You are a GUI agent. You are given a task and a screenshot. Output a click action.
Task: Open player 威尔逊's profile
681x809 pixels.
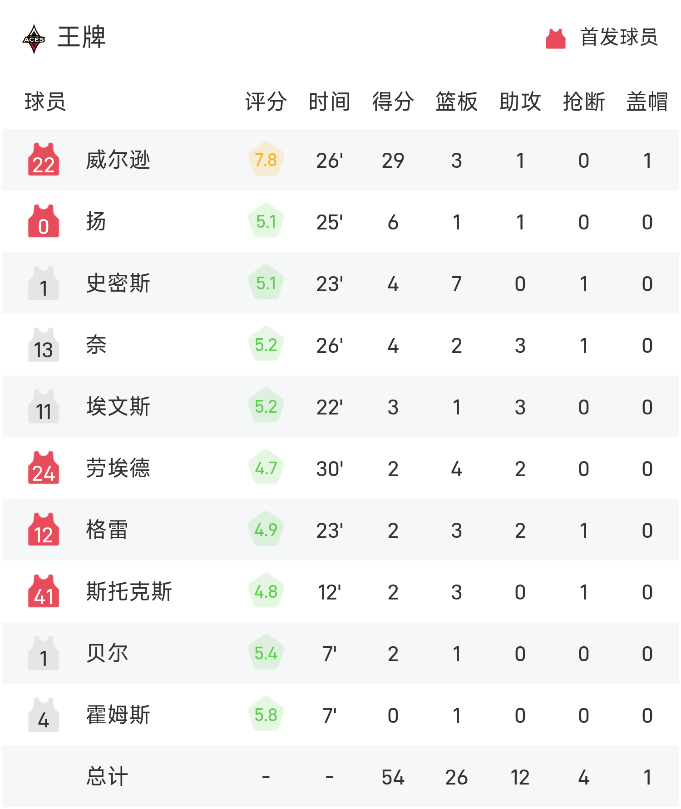coord(118,160)
